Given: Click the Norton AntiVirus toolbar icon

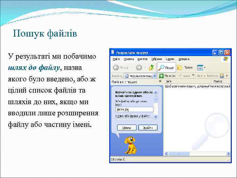Looking at the screenshot, I should 222,76.
